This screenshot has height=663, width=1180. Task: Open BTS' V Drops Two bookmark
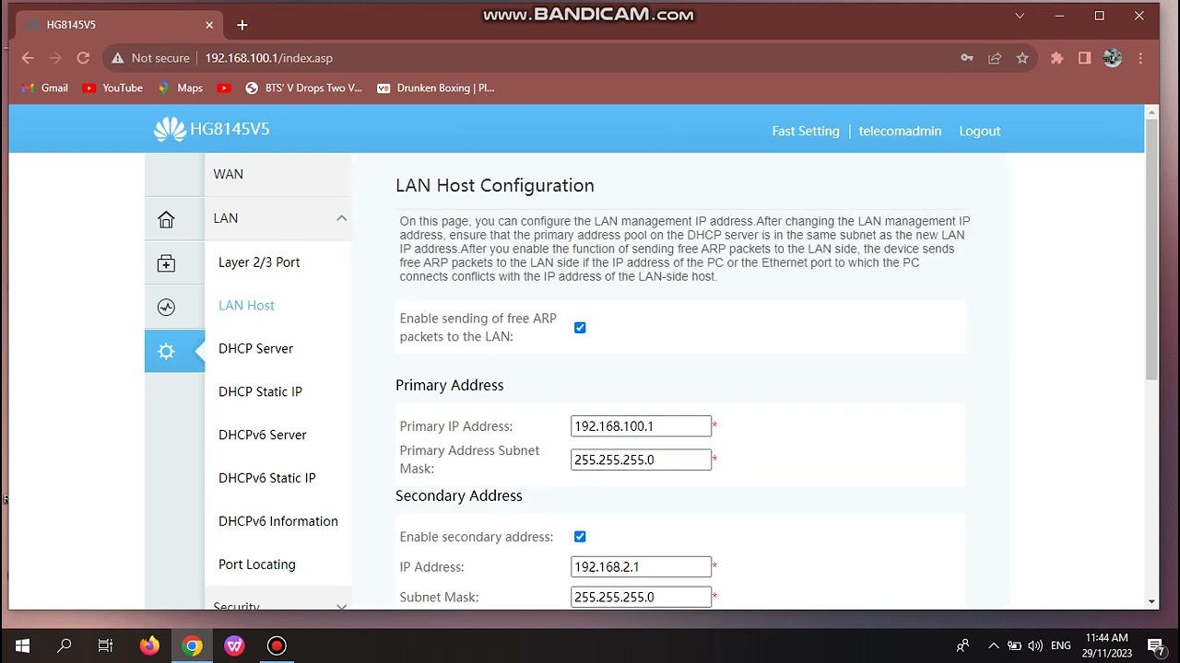coord(303,88)
